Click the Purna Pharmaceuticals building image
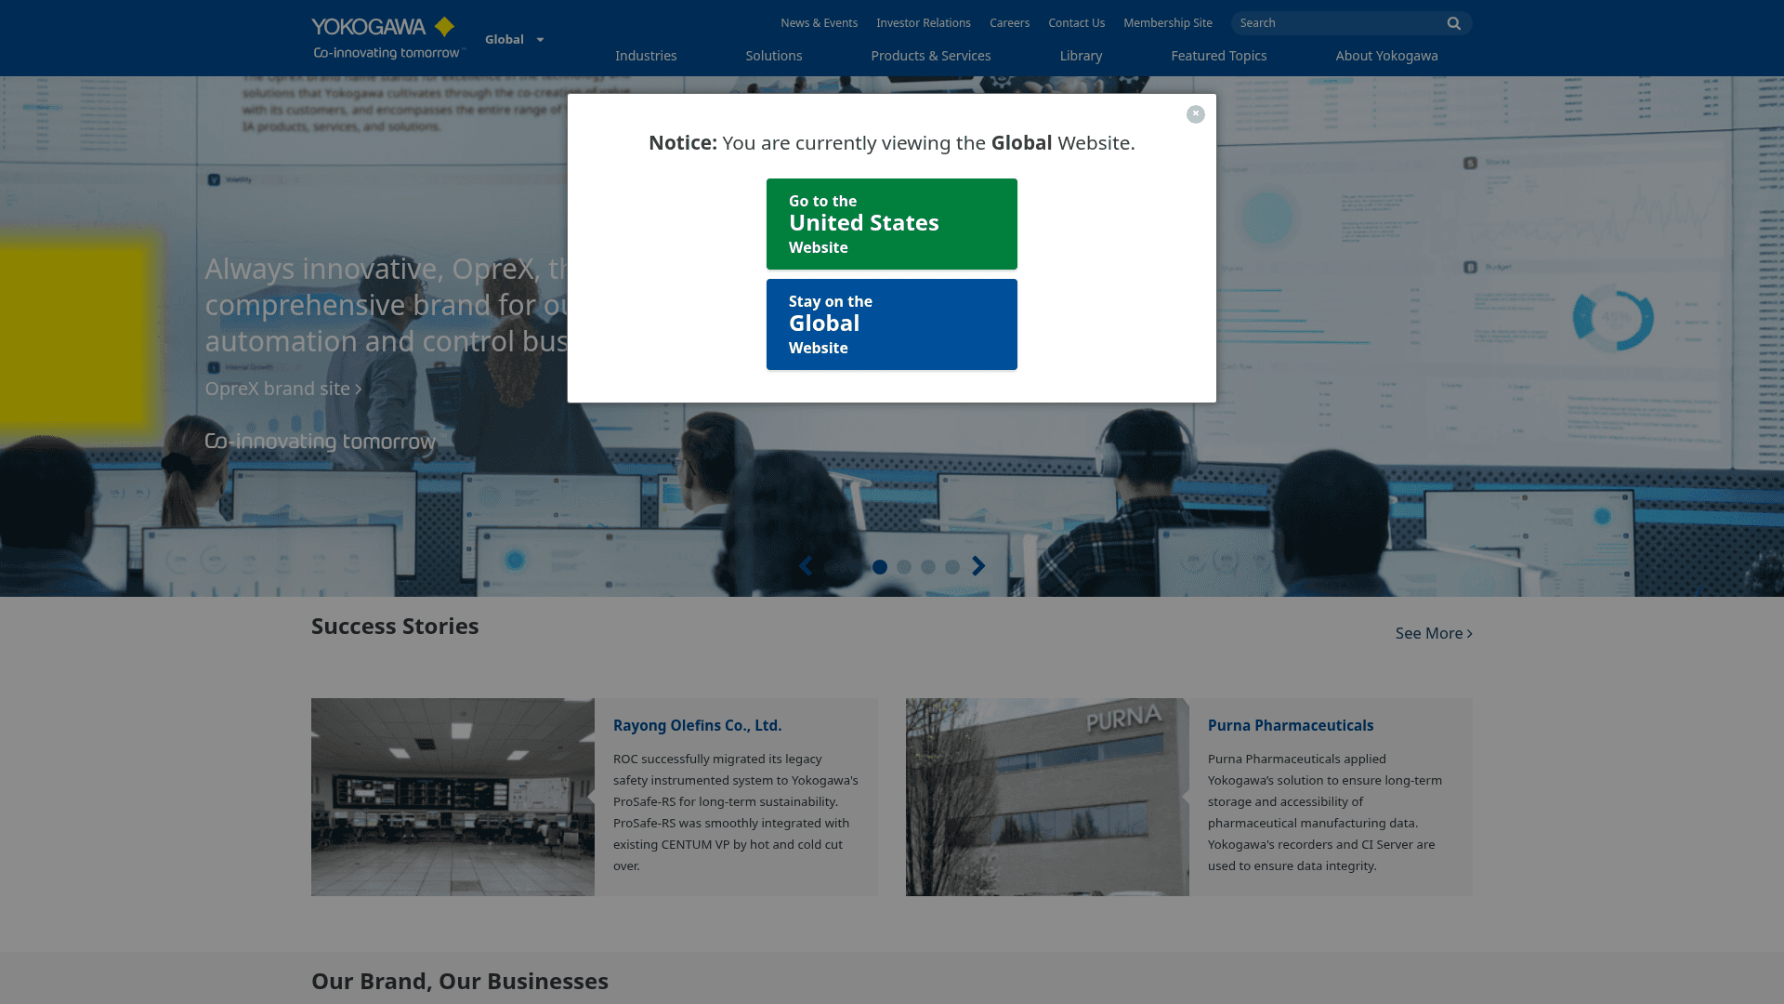Viewport: 1784px width, 1004px height. pyautogui.click(x=1046, y=797)
